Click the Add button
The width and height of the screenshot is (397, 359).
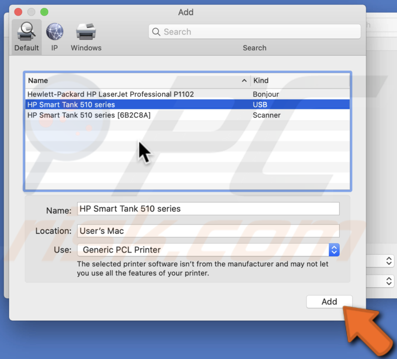pos(329,302)
